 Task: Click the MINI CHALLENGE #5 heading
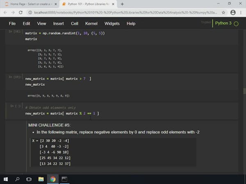click(49, 125)
